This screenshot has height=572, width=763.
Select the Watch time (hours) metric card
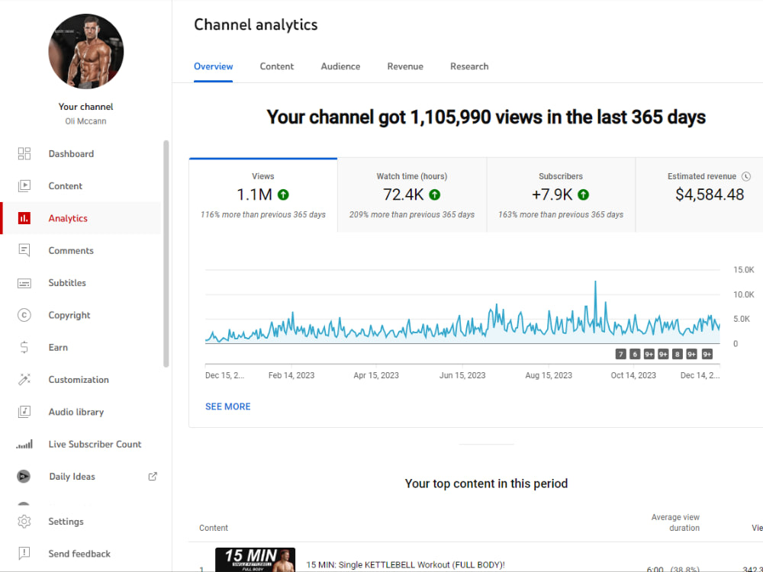(412, 195)
